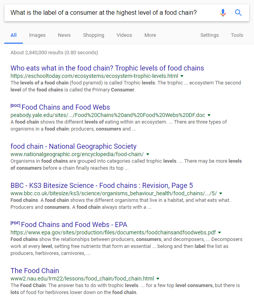Switch to the News tab
This screenshot has width=254, height=301.
click(x=64, y=35)
